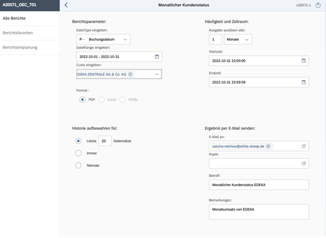Expand the DateType Buchungsdatum dropdown
The height and width of the screenshot is (238, 326).
coord(125,39)
